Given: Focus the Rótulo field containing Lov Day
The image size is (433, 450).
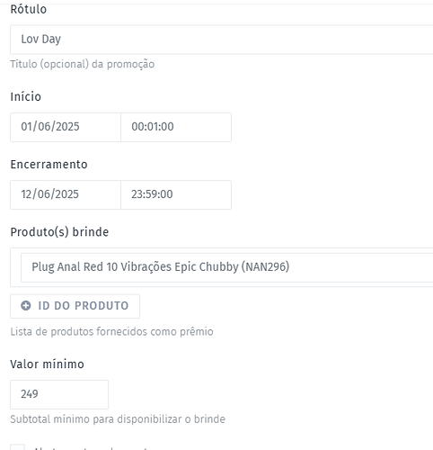Looking at the screenshot, I should (222, 40).
